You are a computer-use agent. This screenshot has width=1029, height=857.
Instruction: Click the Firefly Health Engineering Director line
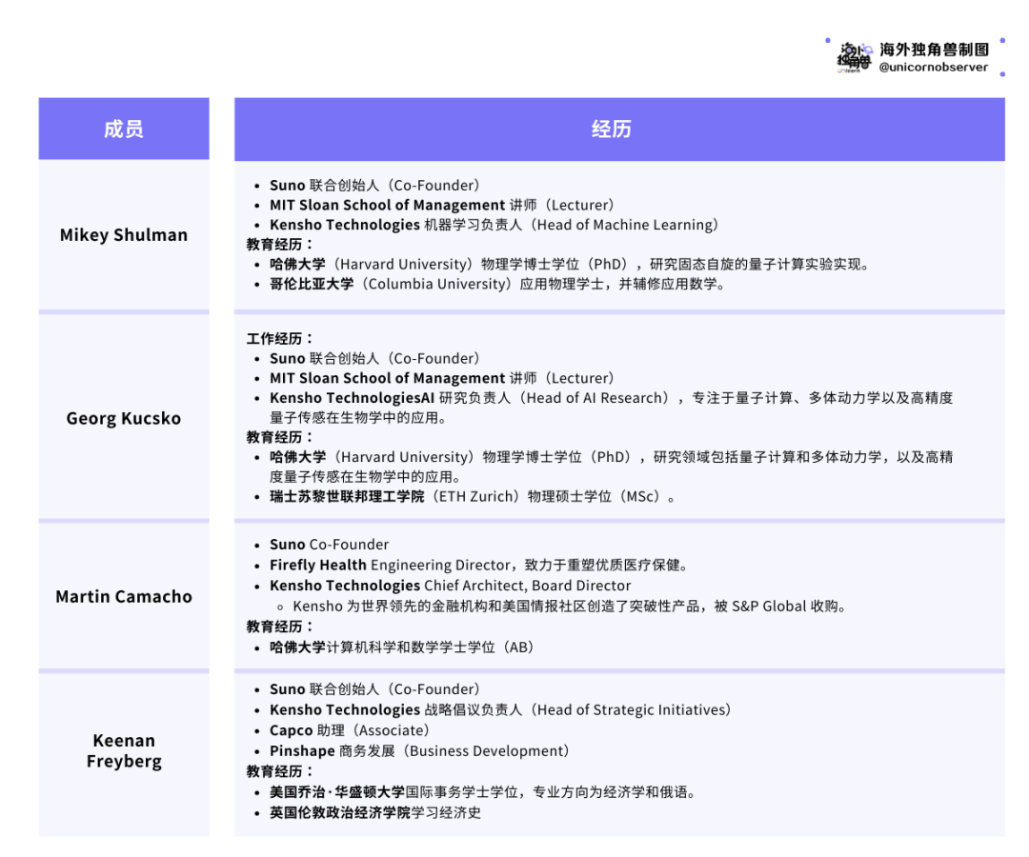tap(478, 566)
